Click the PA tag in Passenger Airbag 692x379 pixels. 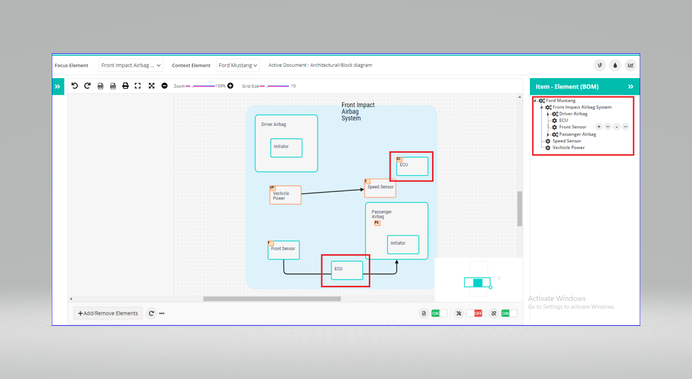pos(377,223)
